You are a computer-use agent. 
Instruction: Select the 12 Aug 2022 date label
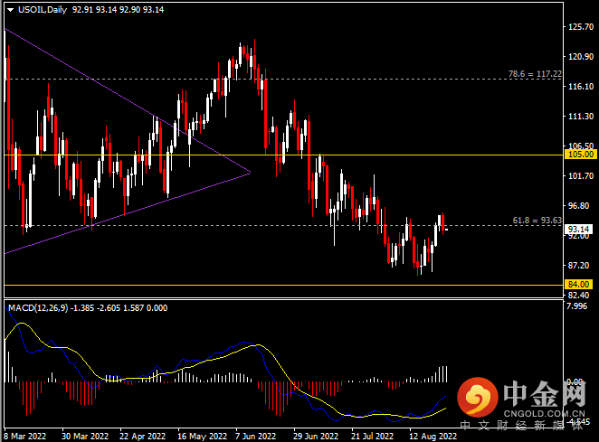pyautogui.click(x=433, y=436)
